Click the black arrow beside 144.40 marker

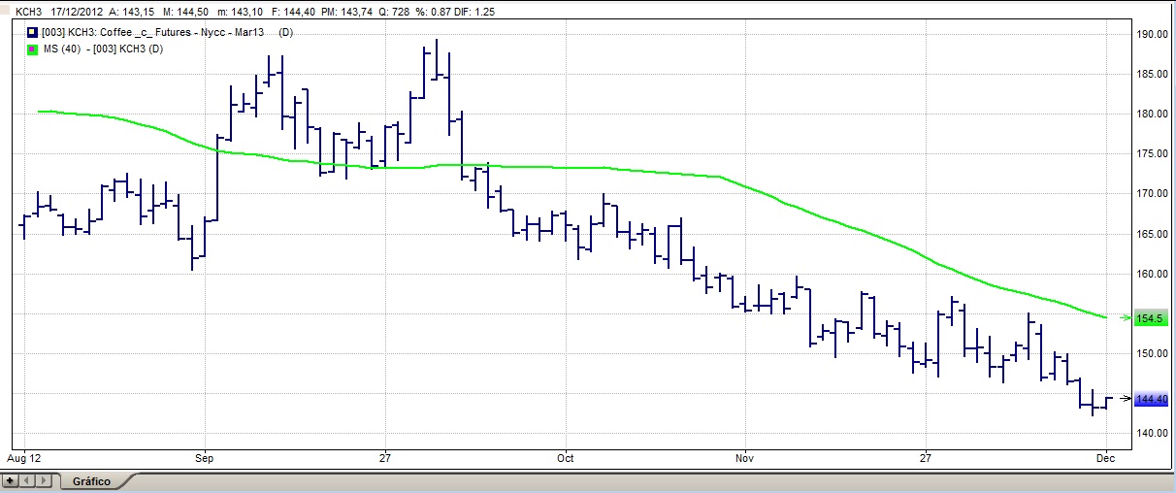pyautogui.click(x=1124, y=399)
